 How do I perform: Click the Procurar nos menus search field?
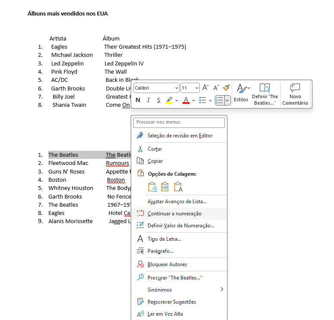point(179,122)
